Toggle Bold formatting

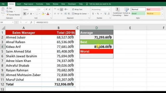coord(25,14)
